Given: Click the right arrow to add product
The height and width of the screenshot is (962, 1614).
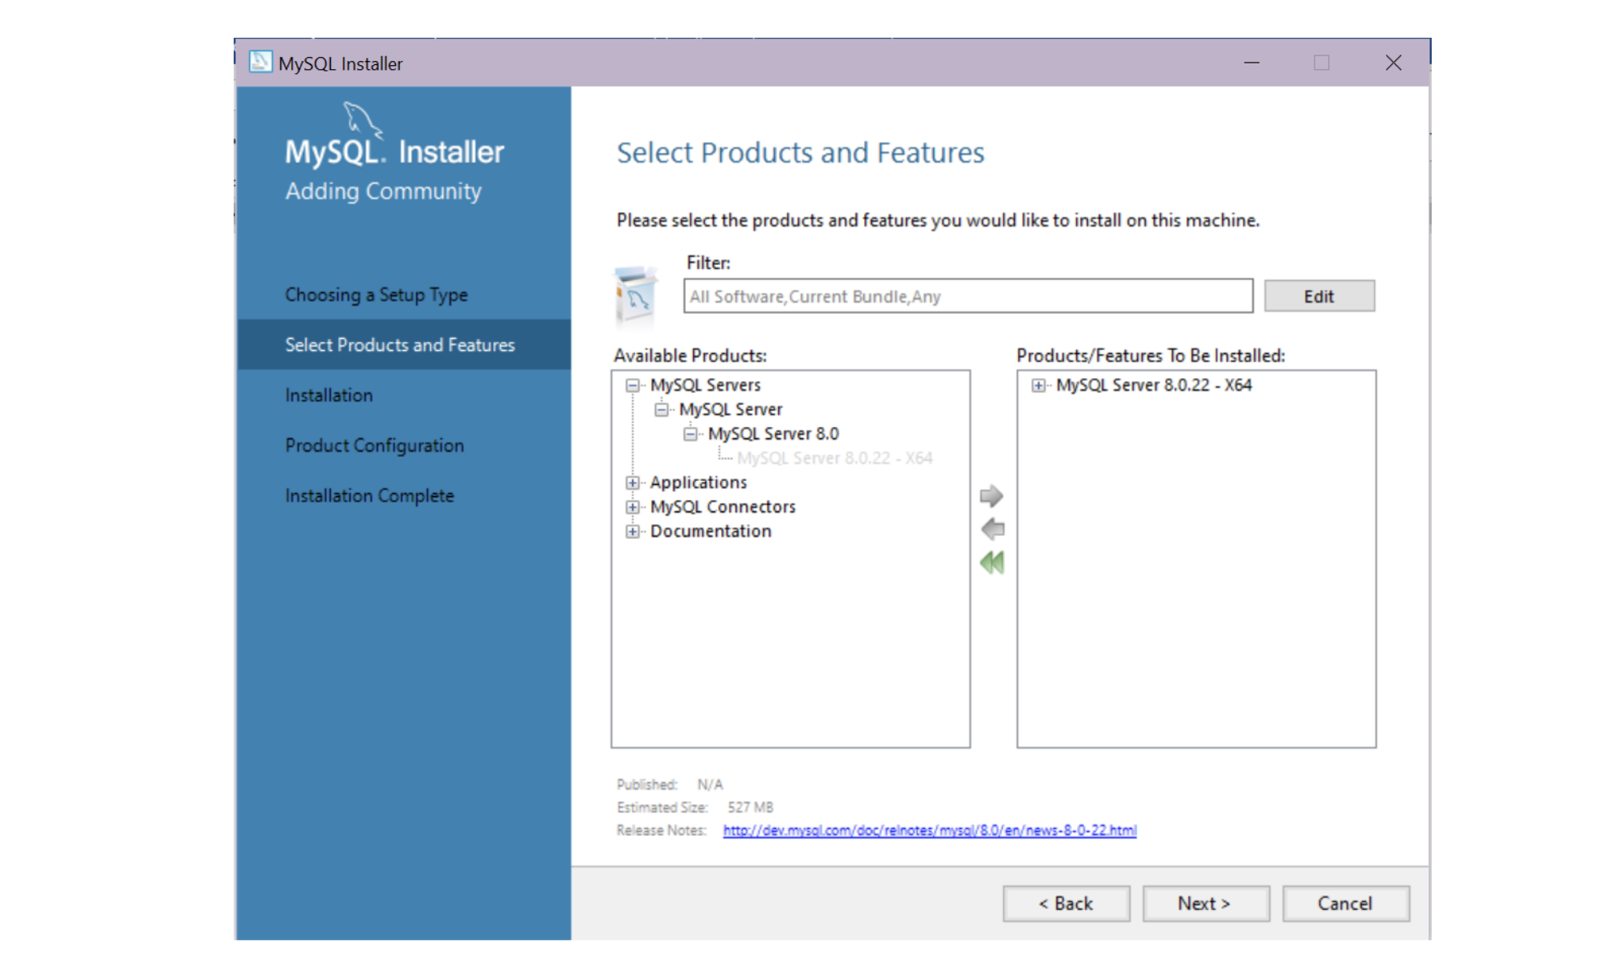Looking at the screenshot, I should 992,496.
